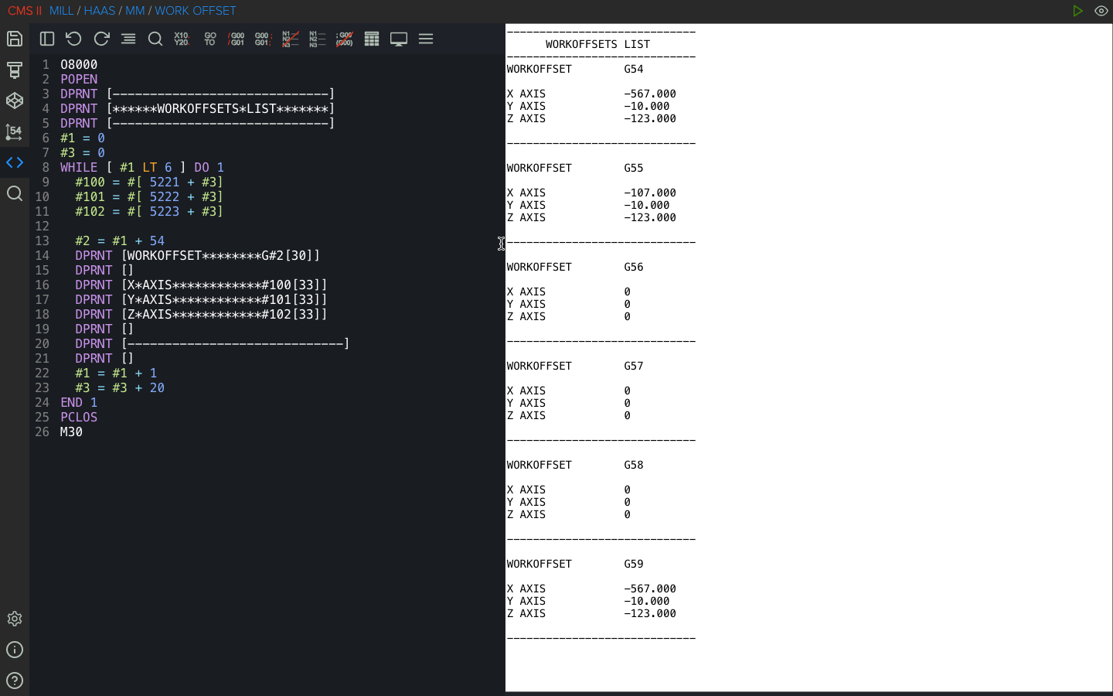Select HAAS in the breadcrumb bar
This screenshot has height=696, width=1113.
pyautogui.click(x=100, y=11)
